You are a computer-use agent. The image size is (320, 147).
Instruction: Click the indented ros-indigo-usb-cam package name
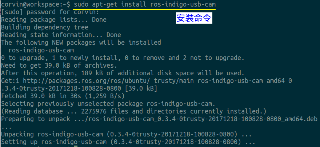pyautogui.click(x=41, y=50)
